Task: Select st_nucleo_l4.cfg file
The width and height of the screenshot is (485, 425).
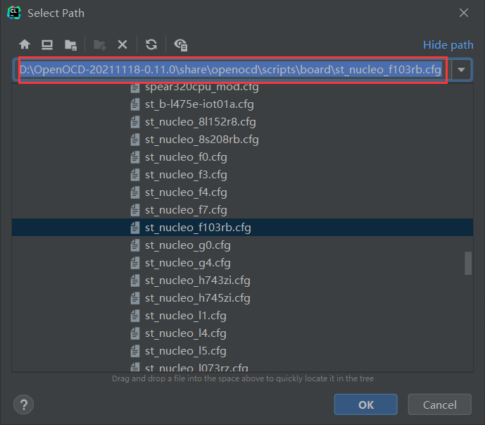Action: click(186, 333)
